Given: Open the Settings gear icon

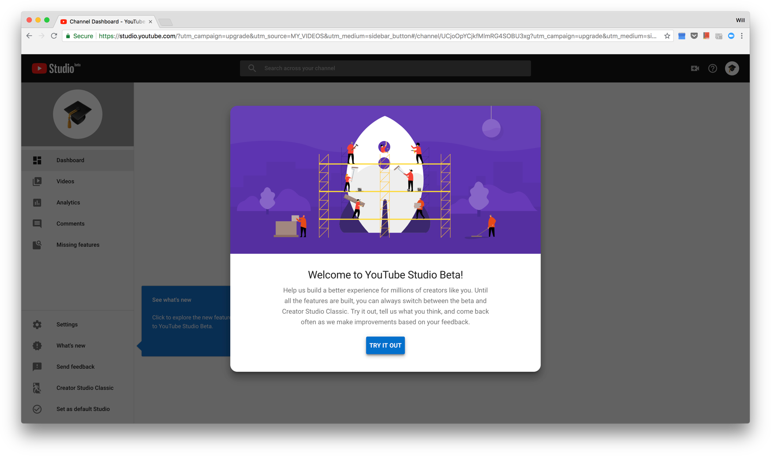Looking at the screenshot, I should pyautogui.click(x=37, y=325).
